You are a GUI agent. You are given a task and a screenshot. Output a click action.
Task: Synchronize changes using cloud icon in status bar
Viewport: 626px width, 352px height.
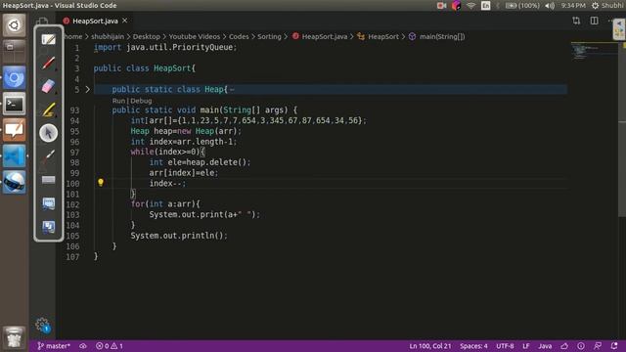coord(82,346)
